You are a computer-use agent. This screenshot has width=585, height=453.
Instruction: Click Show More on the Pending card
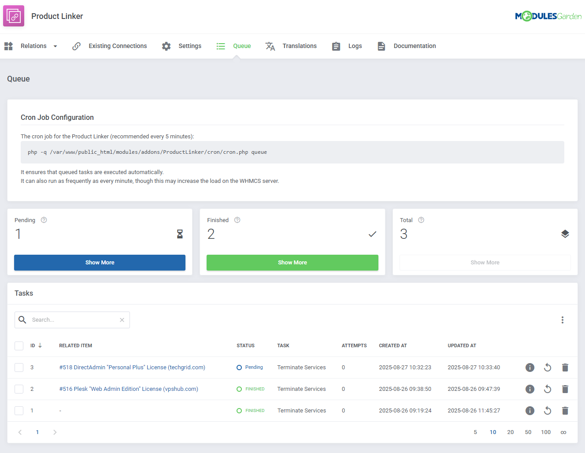click(x=100, y=262)
